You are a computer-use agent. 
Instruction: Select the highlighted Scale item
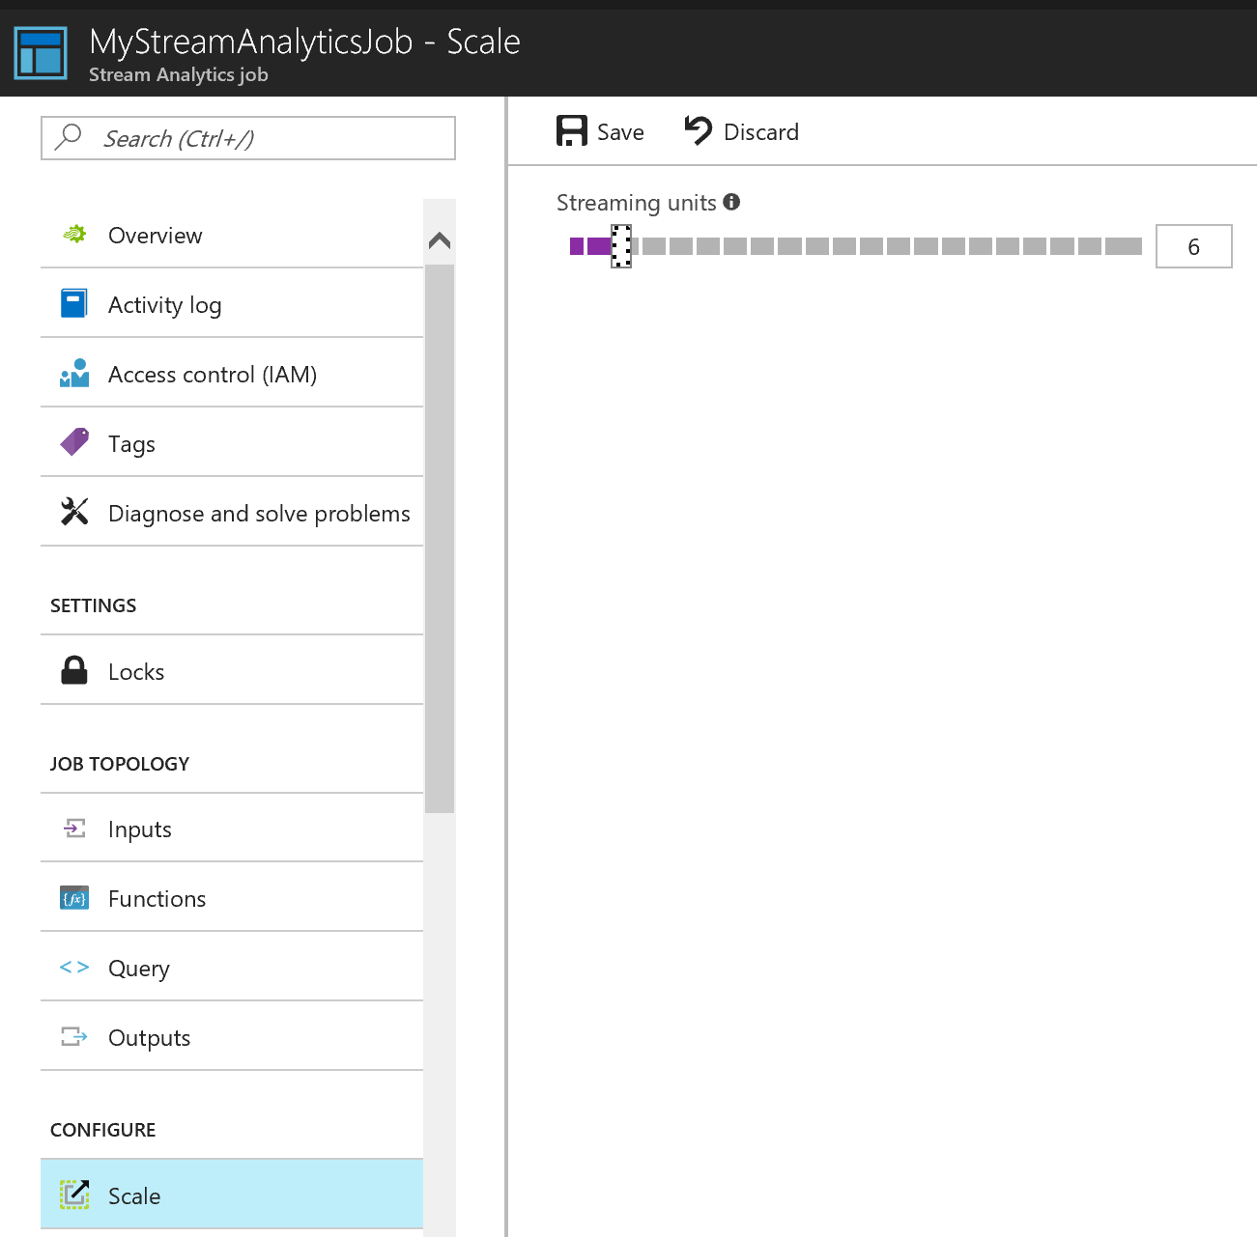[232, 1195]
